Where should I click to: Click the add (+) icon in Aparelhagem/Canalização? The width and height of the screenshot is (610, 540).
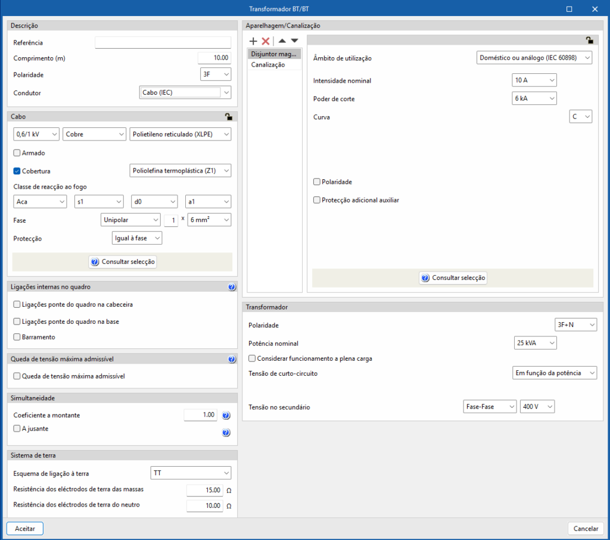253,41
